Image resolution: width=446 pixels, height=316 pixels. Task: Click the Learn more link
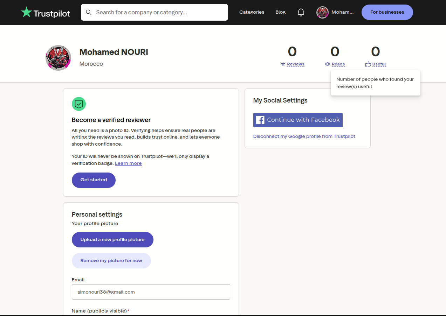point(128,163)
